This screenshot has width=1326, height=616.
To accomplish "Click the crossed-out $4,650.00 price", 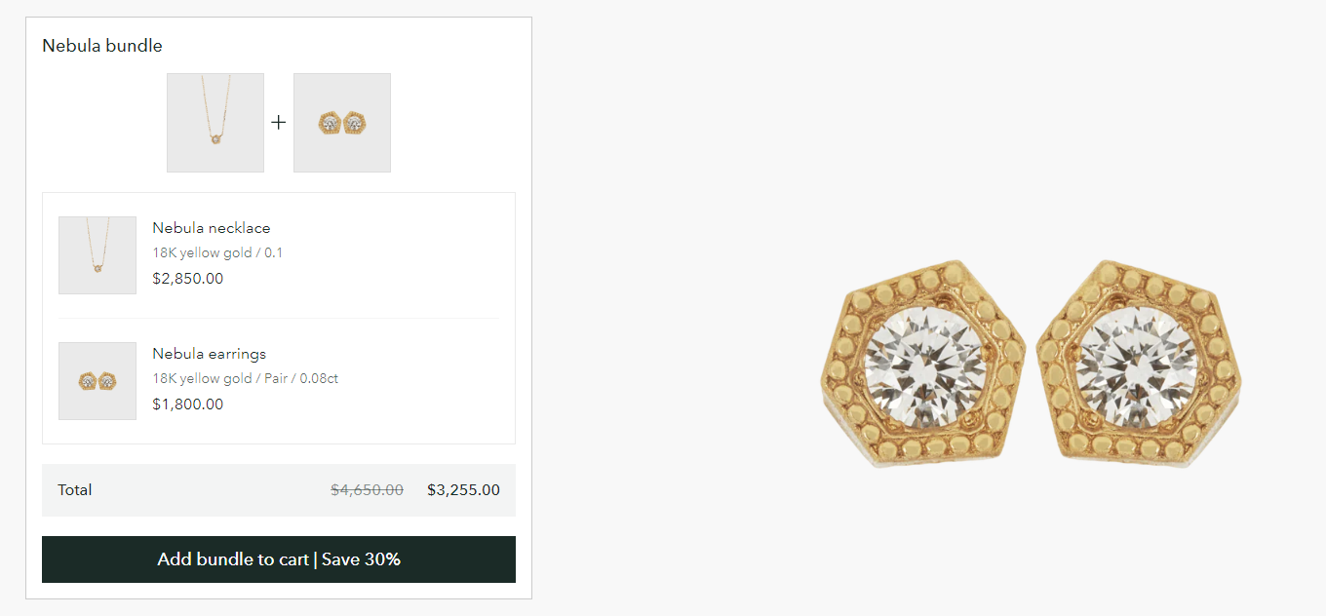I will point(367,490).
